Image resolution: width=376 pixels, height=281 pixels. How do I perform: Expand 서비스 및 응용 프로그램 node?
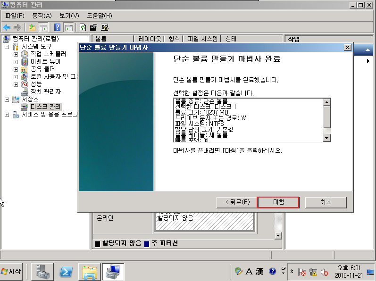pyautogui.click(x=7, y=115)
